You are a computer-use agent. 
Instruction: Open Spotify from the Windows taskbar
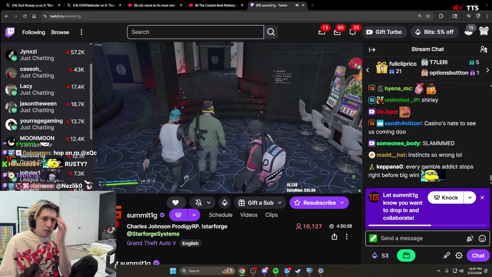276,271
